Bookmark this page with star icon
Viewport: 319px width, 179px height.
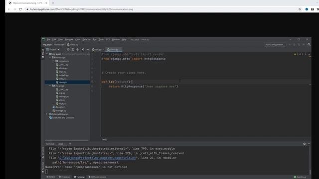(x=300, y=9)
